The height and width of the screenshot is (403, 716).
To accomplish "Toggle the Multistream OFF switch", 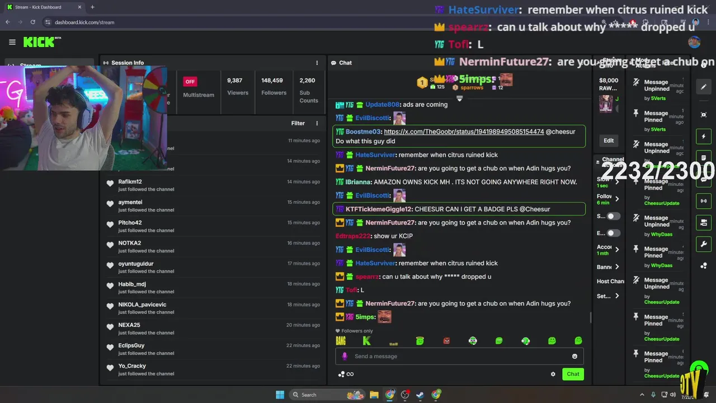I will (x=190, y=82).
